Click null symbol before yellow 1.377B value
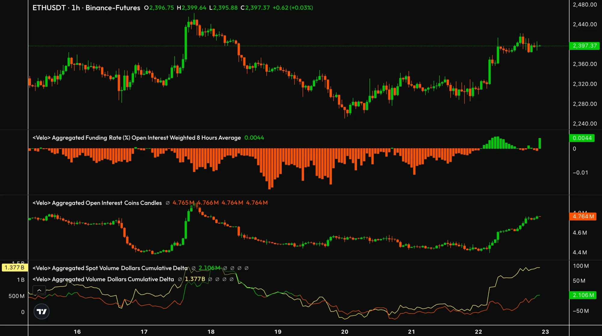Image resolution: width=602 pixels, height=336 pixels. point(180,279)
